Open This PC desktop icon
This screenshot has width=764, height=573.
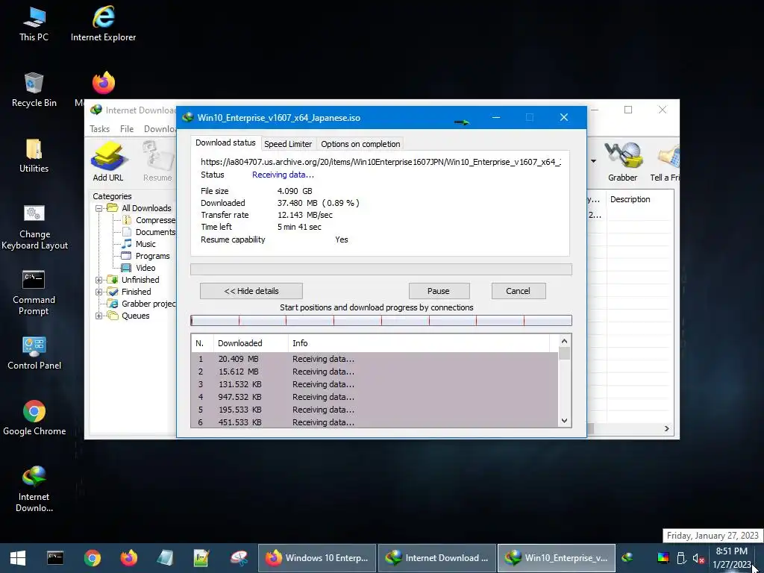(x=34, y=25)
